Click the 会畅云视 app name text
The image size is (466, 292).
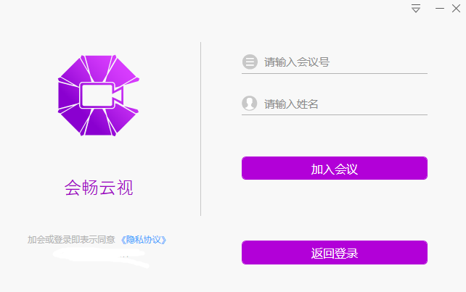click(99, 188)
